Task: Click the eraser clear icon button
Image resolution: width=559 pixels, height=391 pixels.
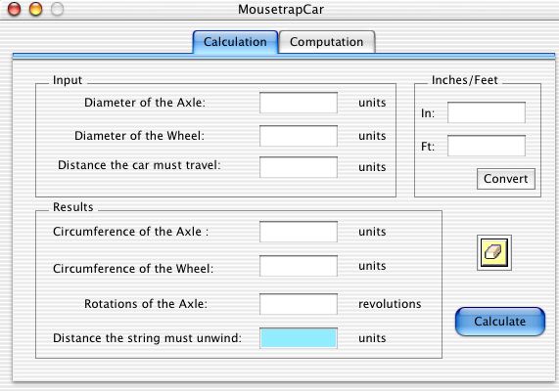Action: 494,252
